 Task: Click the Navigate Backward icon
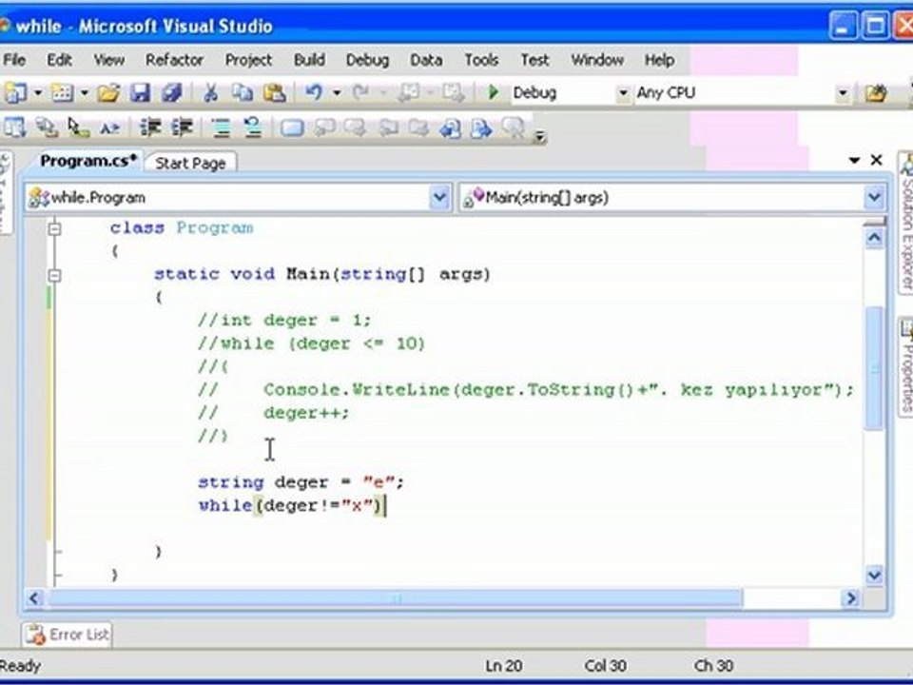tap(408, 92)
